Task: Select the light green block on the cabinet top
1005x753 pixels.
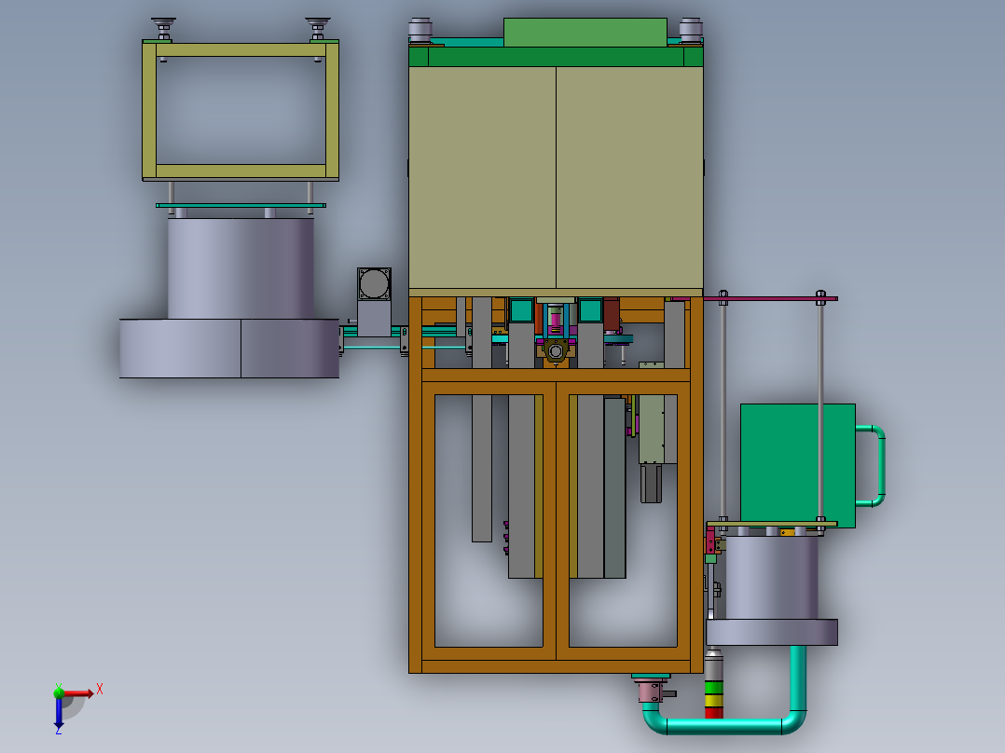Action: (x=585, y=32)
